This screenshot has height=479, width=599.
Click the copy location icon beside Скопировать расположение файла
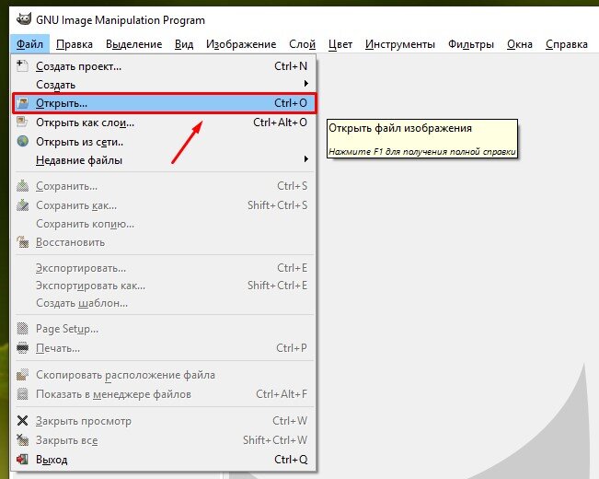[22, 375]
